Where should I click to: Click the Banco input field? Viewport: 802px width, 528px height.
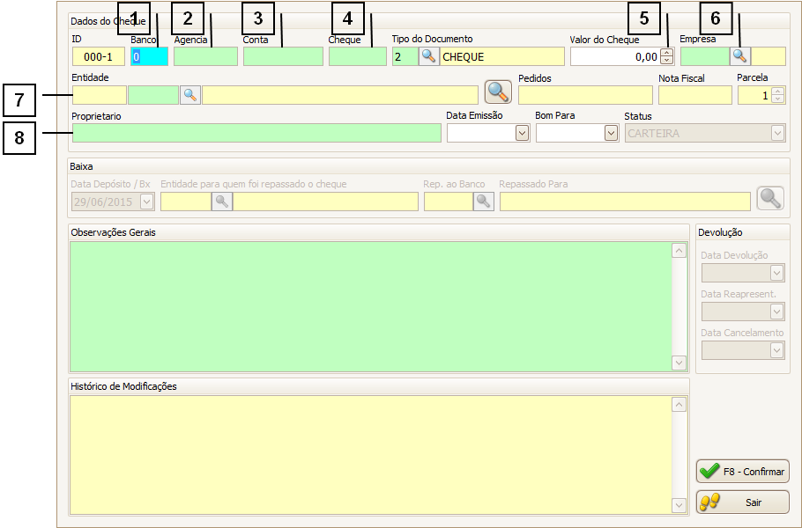(x=149, y=57)
